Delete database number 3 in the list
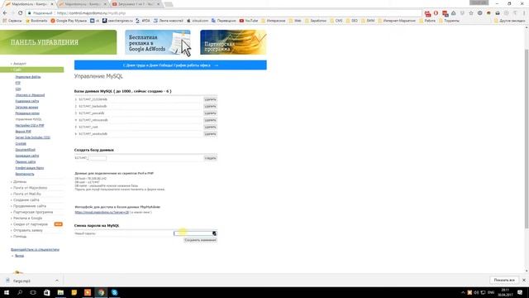The width and height of the screenshot is (529, 298). [210, 113]
